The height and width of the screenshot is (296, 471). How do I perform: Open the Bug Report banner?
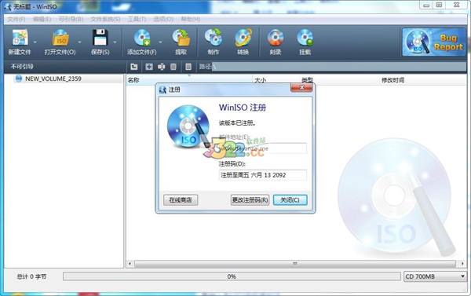pos(434,42)
